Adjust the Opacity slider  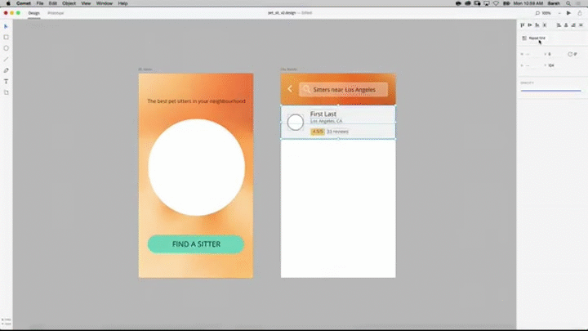(x=550, y=90)
